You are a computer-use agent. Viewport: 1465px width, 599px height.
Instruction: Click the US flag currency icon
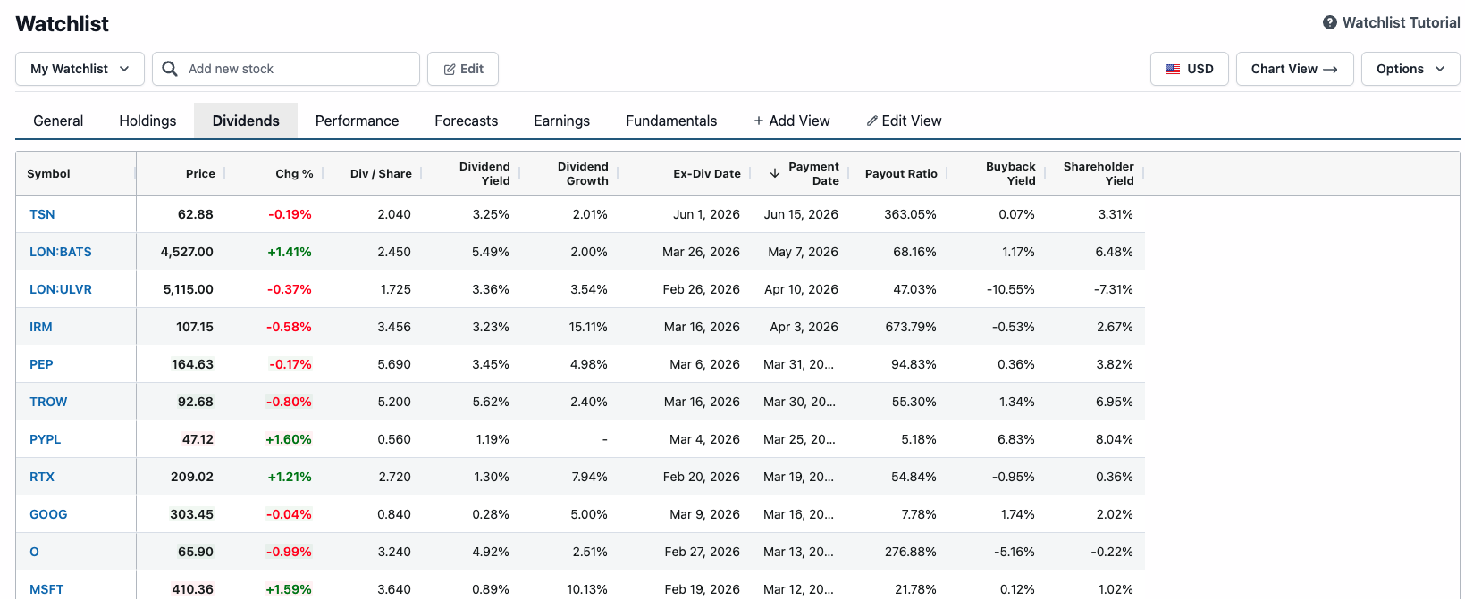pos(1173,69)
